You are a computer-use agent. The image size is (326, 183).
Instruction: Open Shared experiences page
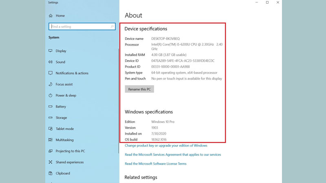point(69,162)
